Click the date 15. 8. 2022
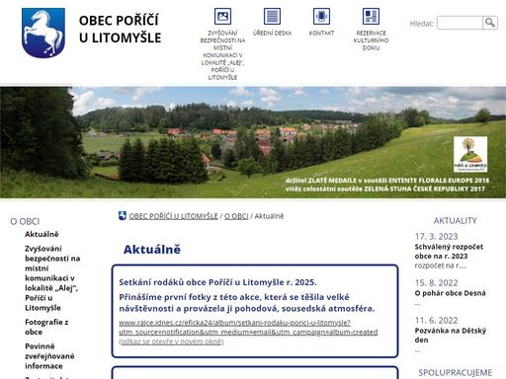 point(436,283)
